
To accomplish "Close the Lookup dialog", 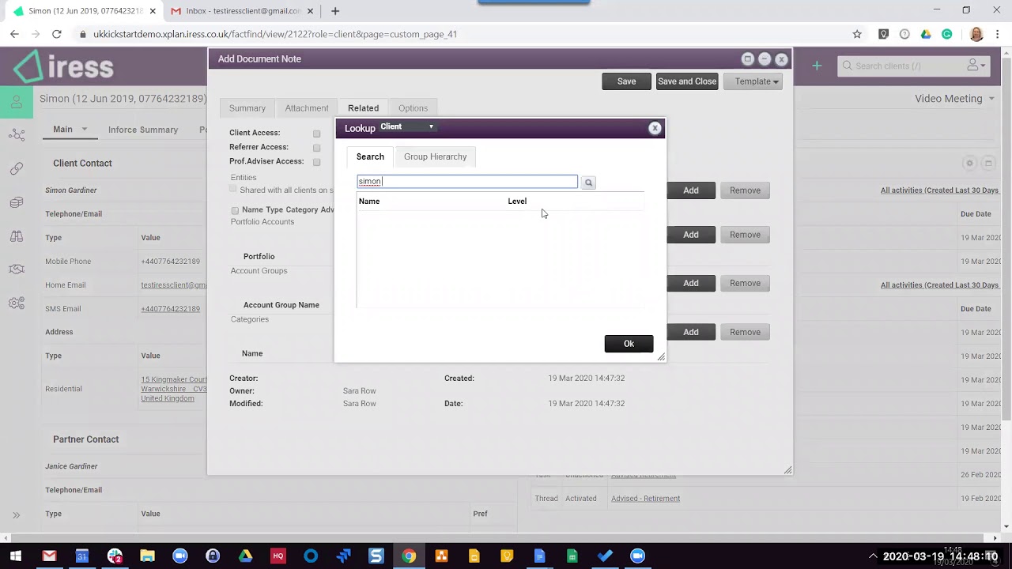I will pyautogui.click(x=655, y=128).
